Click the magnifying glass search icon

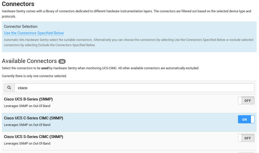[9, 88]
